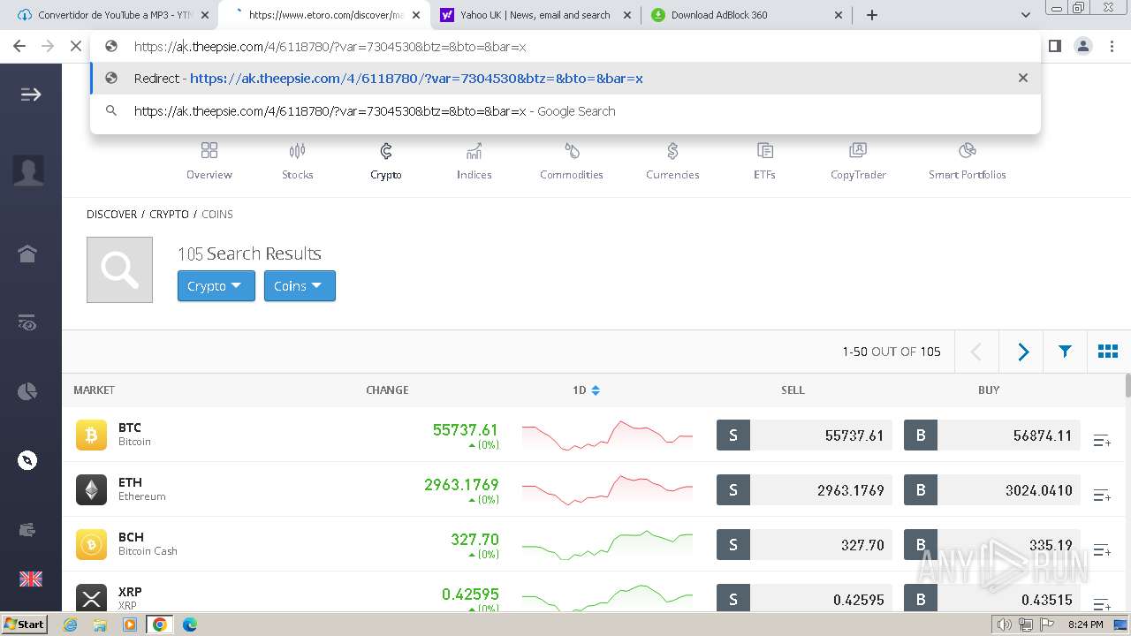Open ETH 1D price chart thumbnail
Screen dimensions: 1131x636
pyautogui.click(x=607, y=489)
